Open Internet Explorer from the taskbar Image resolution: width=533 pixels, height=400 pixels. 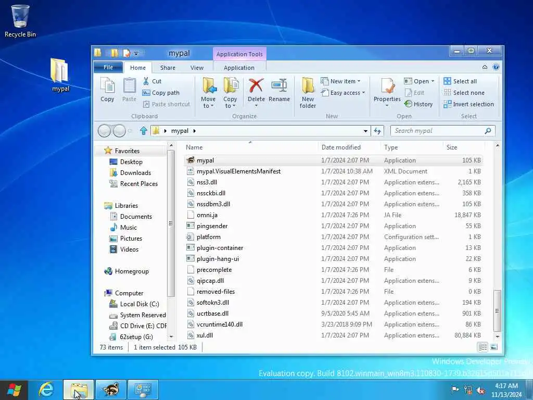point(46,390)
